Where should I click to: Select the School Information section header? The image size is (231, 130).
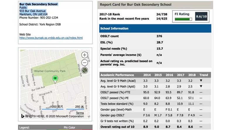[155, 29]
